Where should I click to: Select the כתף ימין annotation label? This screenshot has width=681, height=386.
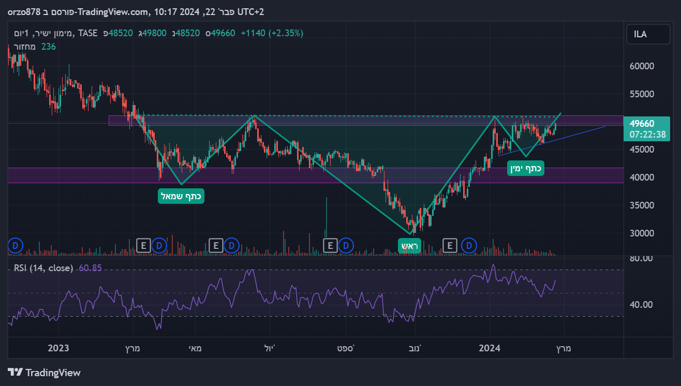click(x=526, y=168)
